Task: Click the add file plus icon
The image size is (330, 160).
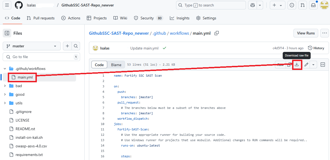Action: (x=67, y=46)
